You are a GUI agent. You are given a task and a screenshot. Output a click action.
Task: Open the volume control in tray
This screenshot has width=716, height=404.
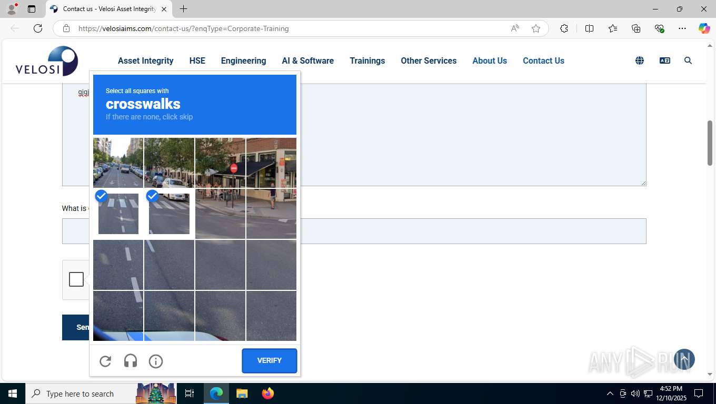tap(635, 393)
